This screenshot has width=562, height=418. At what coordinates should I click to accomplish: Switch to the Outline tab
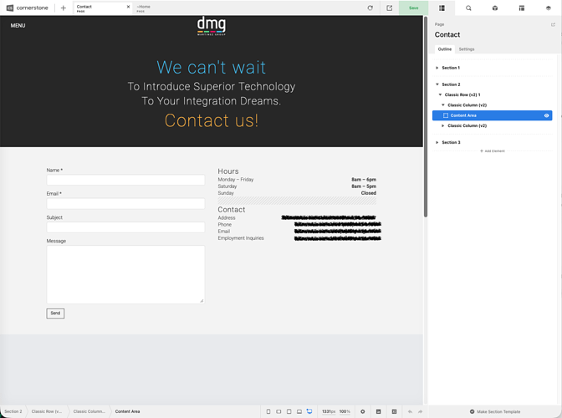point(444,49)
